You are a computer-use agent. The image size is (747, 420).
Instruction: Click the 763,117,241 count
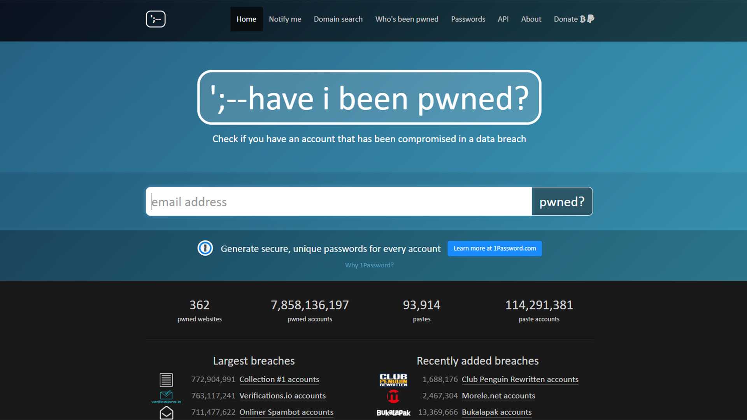[x=213, y=396]
